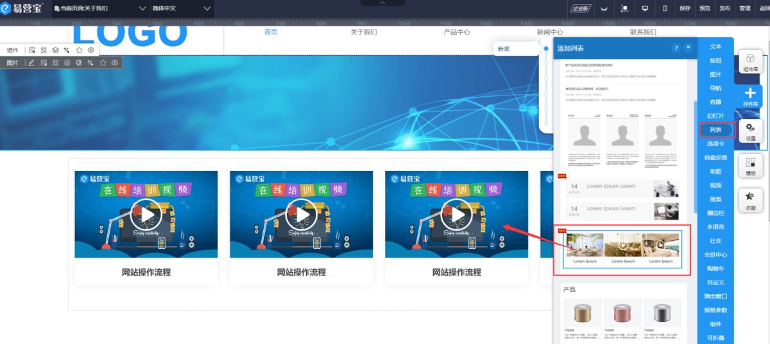This screenshot has width=770, height=344.
Task: Select 弹出窗口 in the widget list
Action: coord(715,296)
